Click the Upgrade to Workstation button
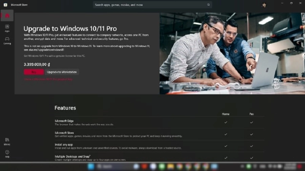 pyautogui.click(x=62, y=72)
